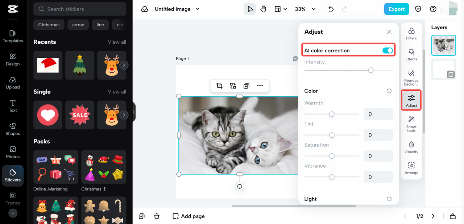This screenshot has width=464, height=224.
Task: Expand more sidebar items with down arrow
Action: [x=13, y=213]
